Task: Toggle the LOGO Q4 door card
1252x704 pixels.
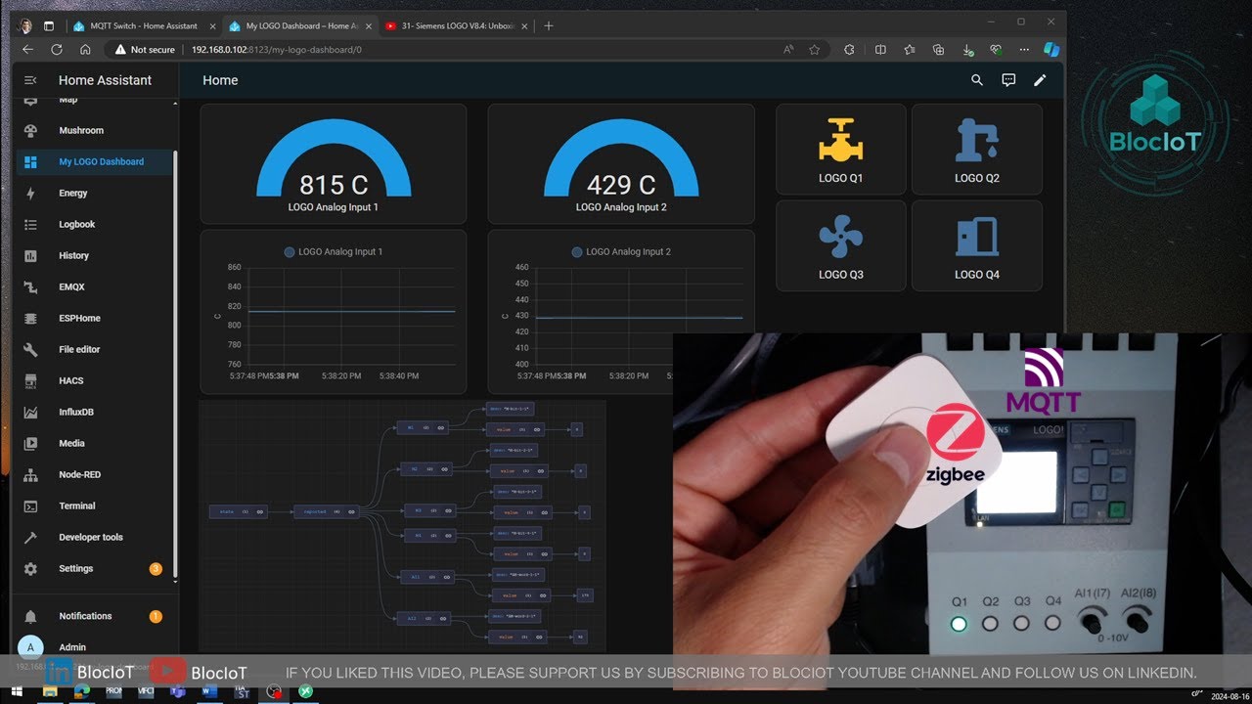Action: point(976,246)
